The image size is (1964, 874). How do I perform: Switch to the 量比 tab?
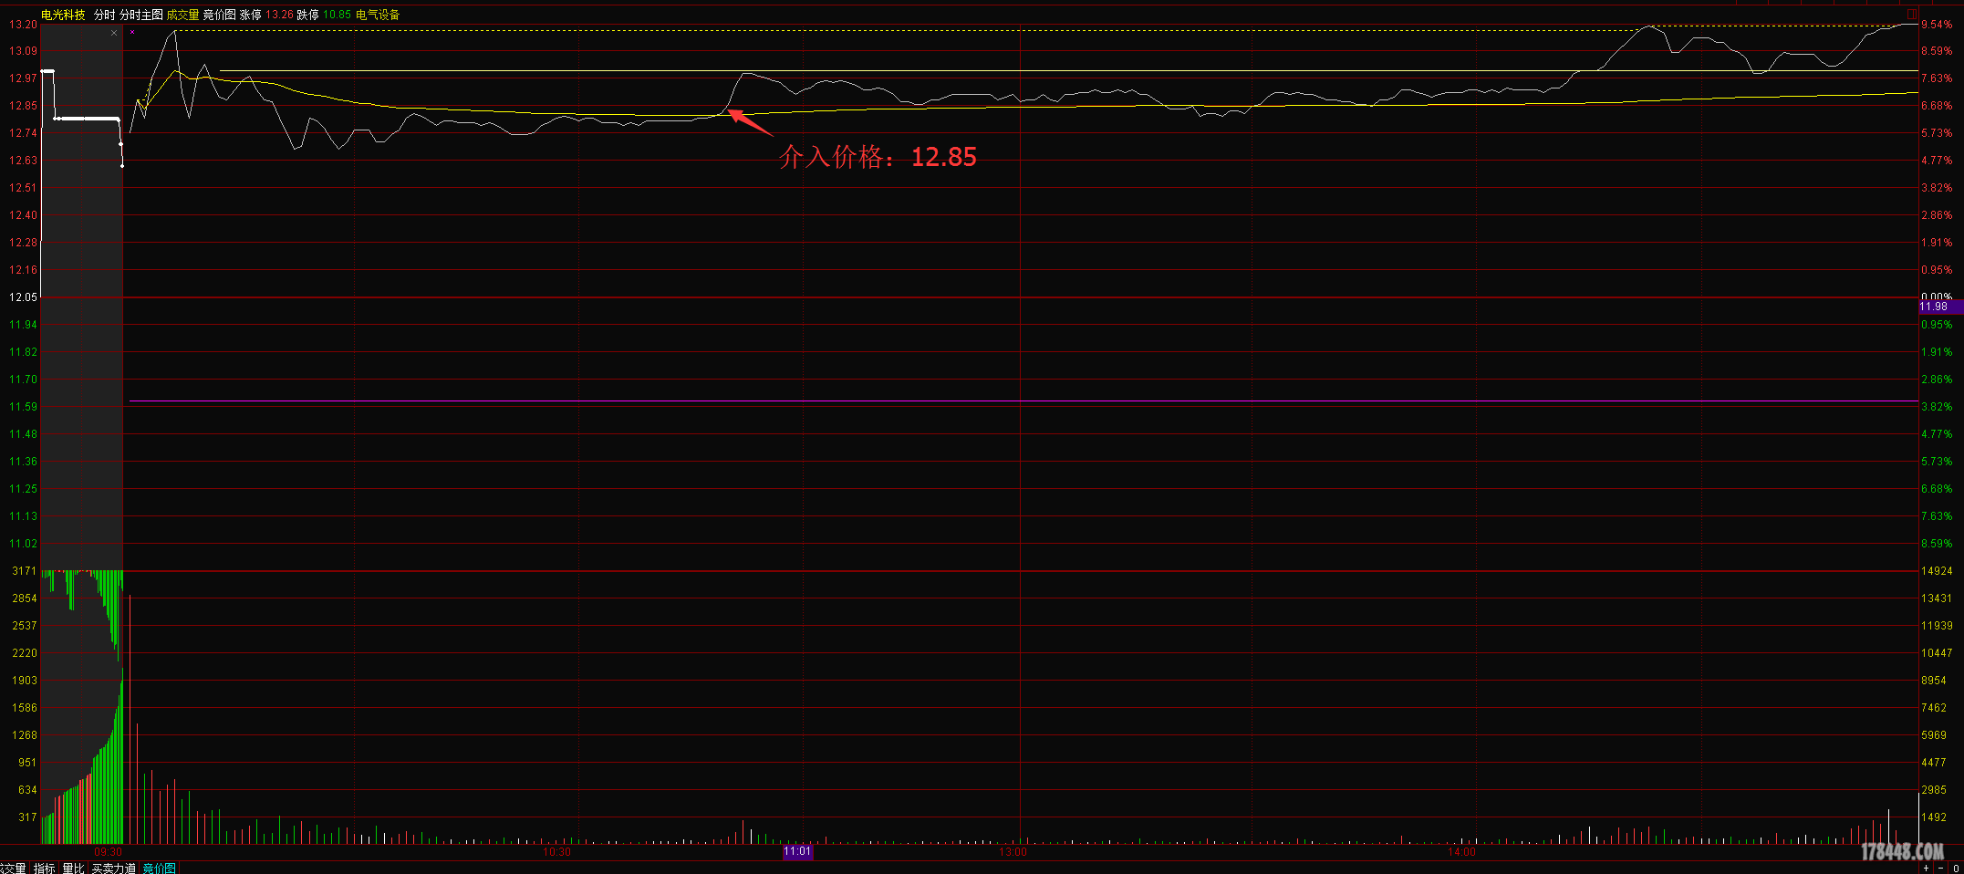[73, 868]
